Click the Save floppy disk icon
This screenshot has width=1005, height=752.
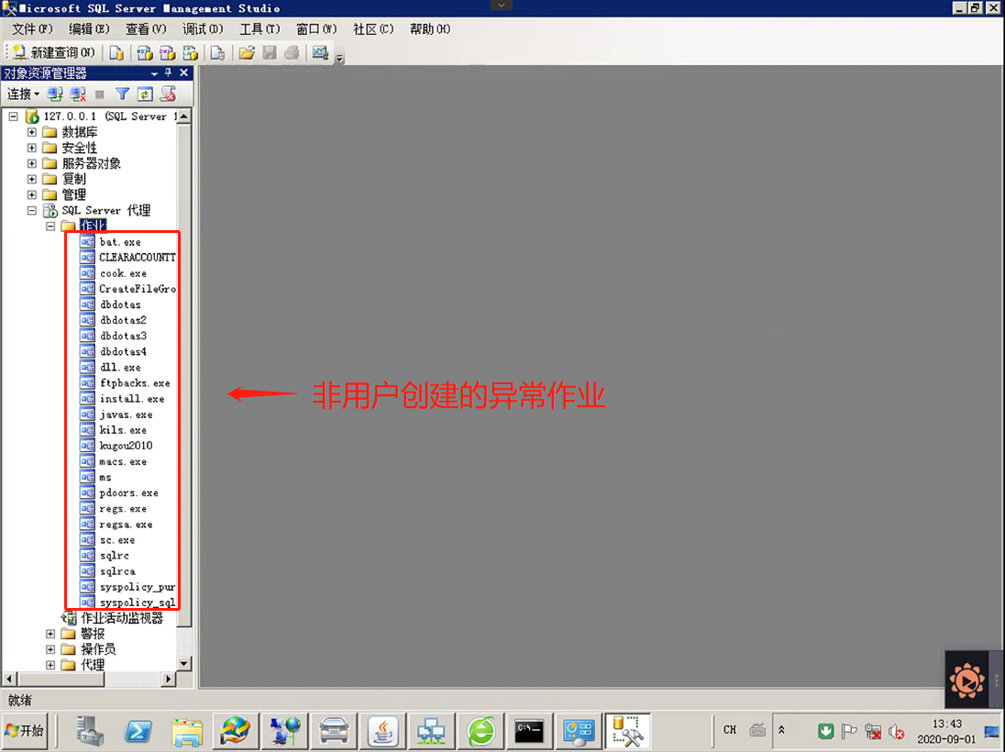(270, 52)
